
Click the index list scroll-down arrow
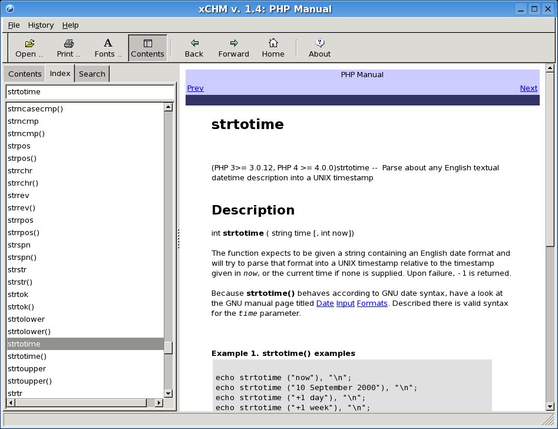click(168, 393)
